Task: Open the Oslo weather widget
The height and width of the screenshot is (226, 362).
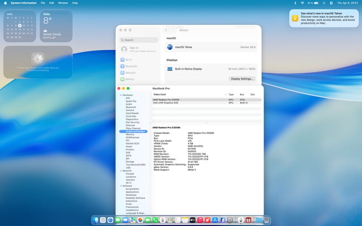Action: click(56, 26)
